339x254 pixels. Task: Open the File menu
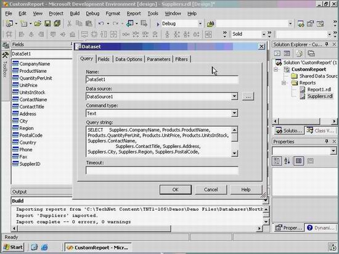[x=9, y=14]
